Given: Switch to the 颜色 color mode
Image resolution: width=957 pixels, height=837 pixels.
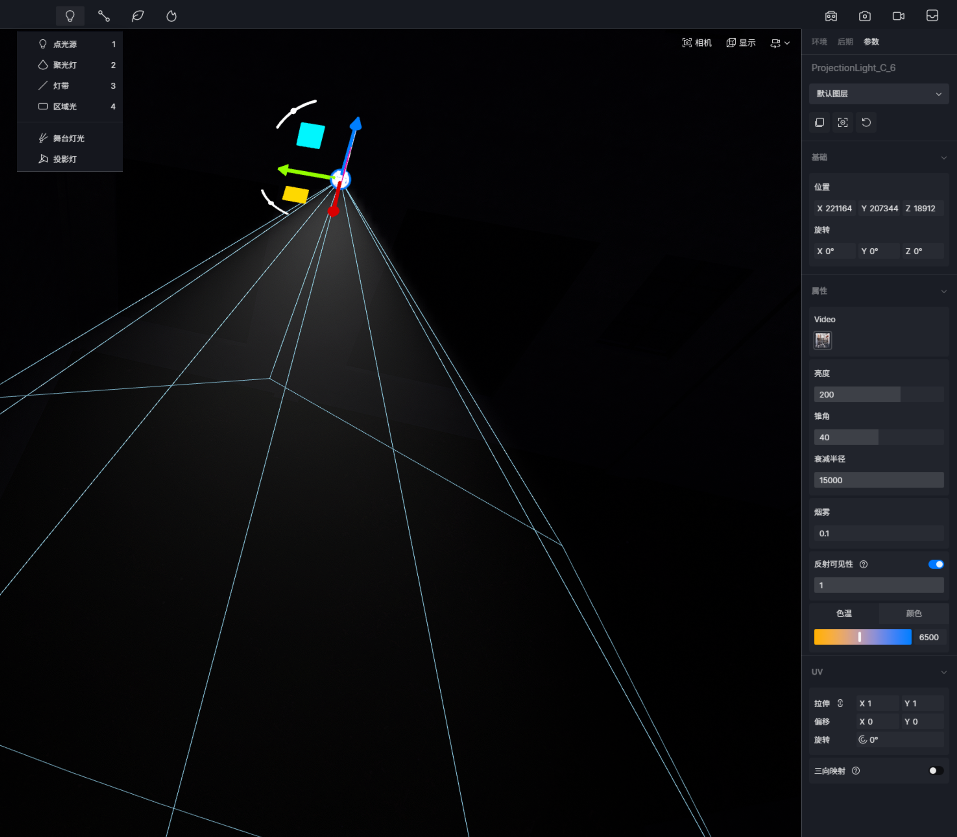Looking at the screenshot, I should pyautogui.click(x=914, y=613).
